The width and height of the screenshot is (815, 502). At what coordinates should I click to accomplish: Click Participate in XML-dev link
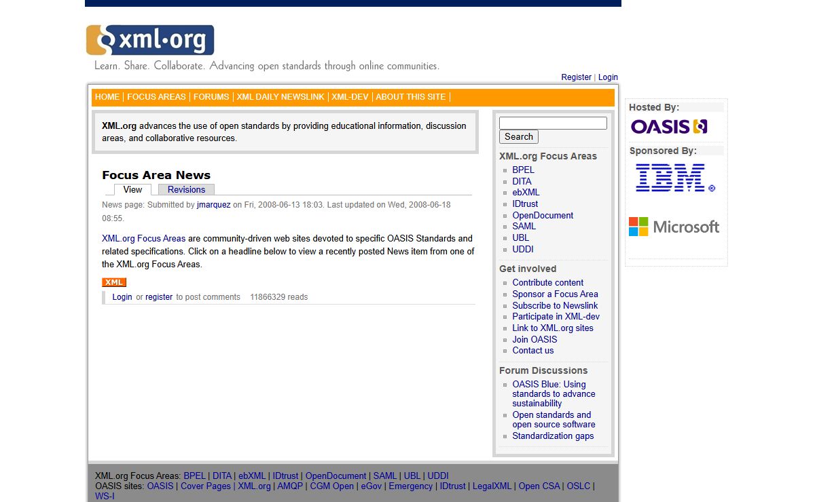[x=556, y=317]
